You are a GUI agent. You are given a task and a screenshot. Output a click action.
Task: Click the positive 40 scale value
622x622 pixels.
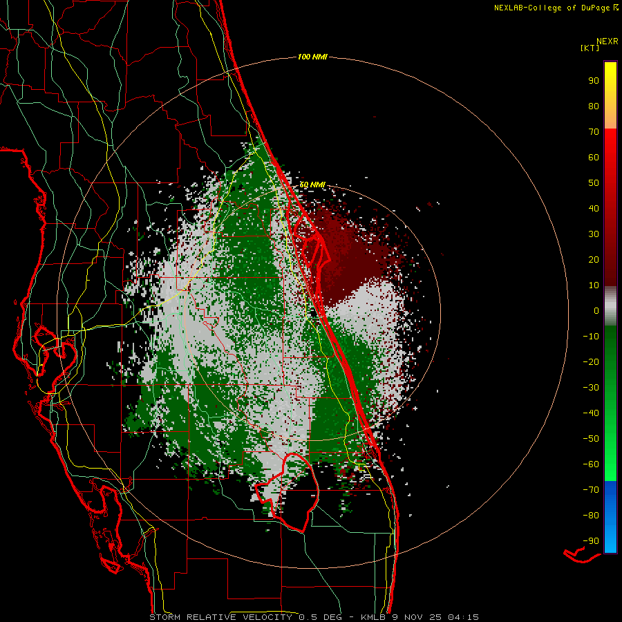(x=594, y=208)
